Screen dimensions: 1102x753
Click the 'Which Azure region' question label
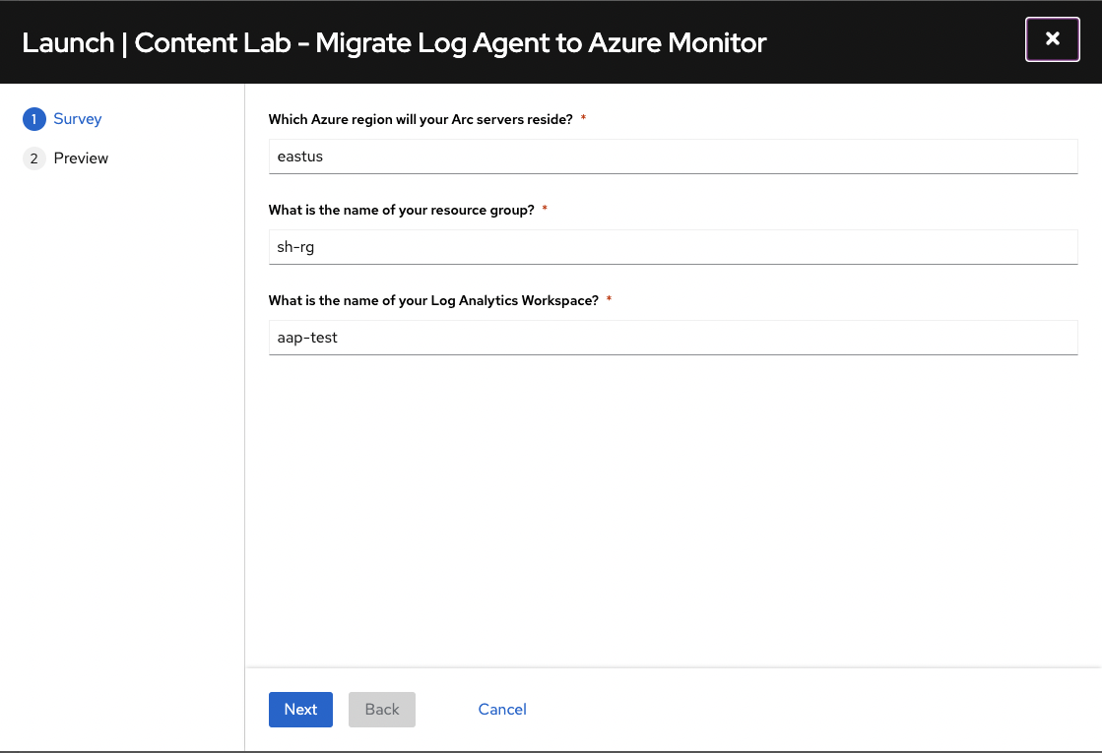pos(421,119)
